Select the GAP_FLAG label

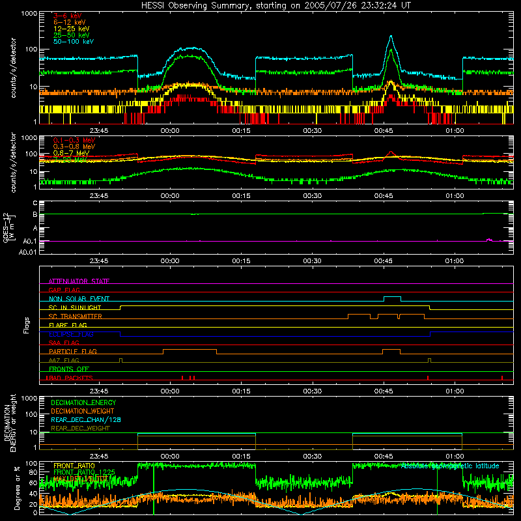click(x=64, y=290)
